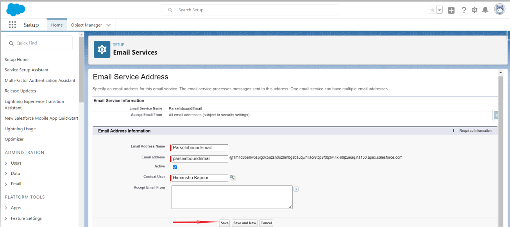Expand the Email tree node
The width and height of the screenshot is (510, 227).
pos(6,184)
